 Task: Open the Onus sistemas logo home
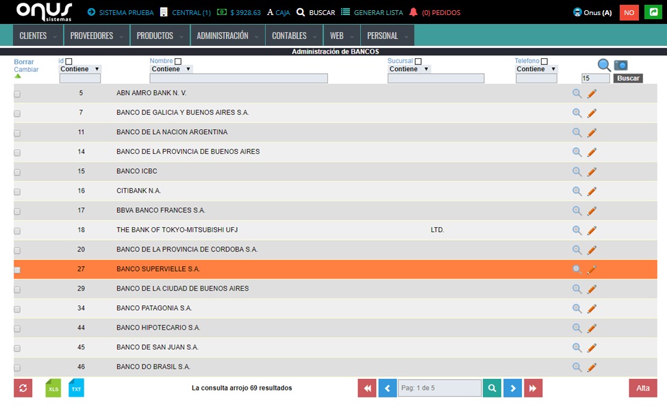(45, 12)
